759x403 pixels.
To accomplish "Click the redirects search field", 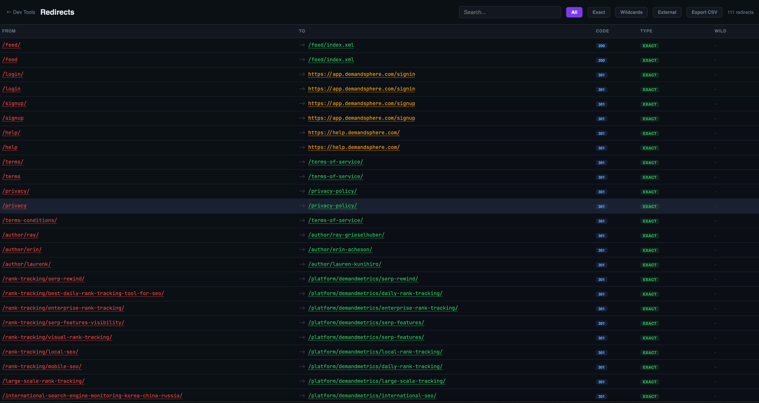I will point(510,12).
